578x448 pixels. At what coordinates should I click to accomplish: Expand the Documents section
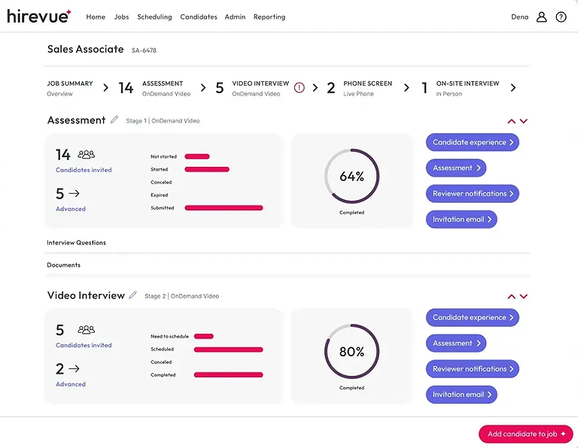[287, 265]
